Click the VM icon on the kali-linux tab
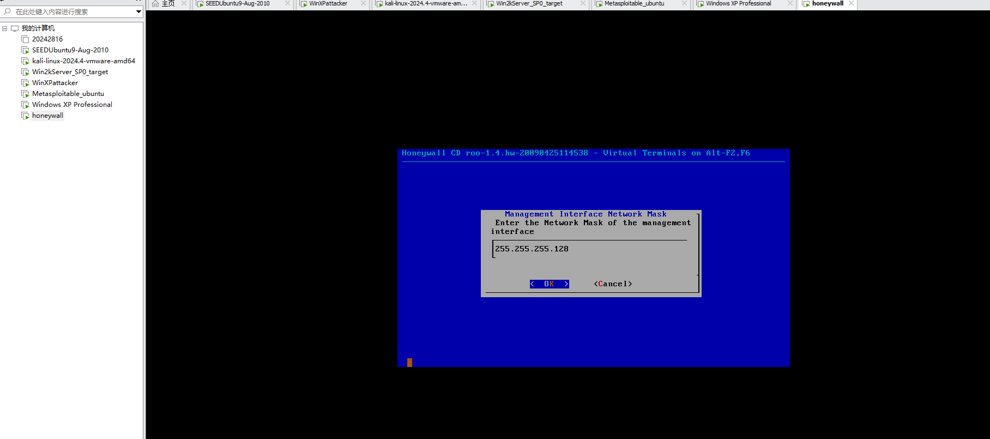The image size is (990, 439). [379, 4]
